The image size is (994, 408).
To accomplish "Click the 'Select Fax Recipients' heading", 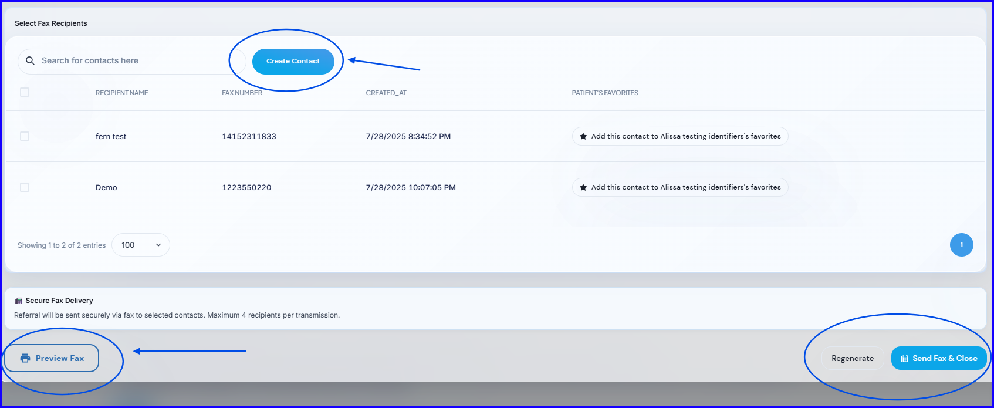I will (x=51, y=23).
